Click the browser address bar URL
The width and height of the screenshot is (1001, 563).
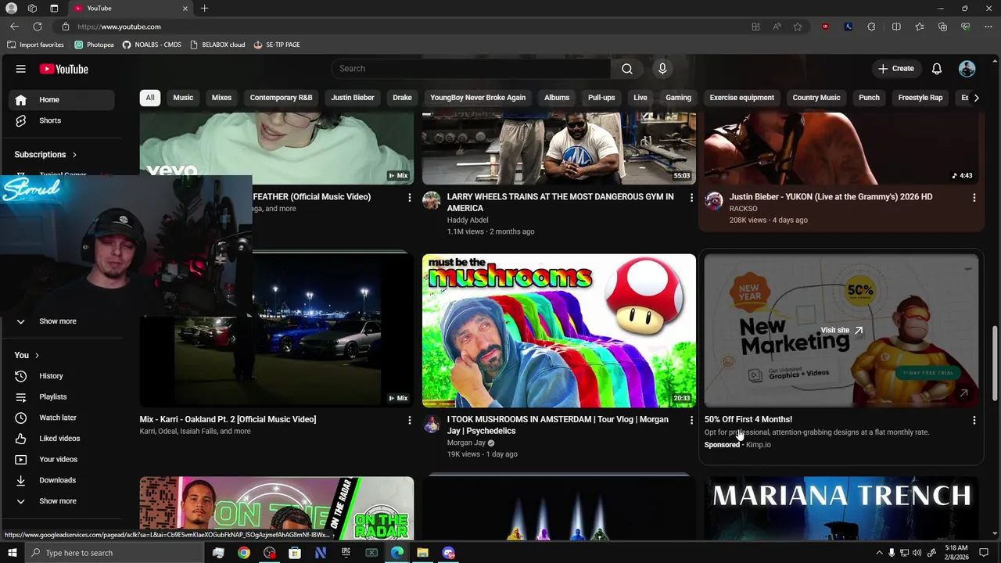119,27
